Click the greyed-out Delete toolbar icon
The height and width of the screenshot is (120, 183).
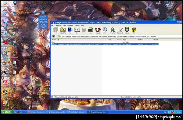point(84,31)
